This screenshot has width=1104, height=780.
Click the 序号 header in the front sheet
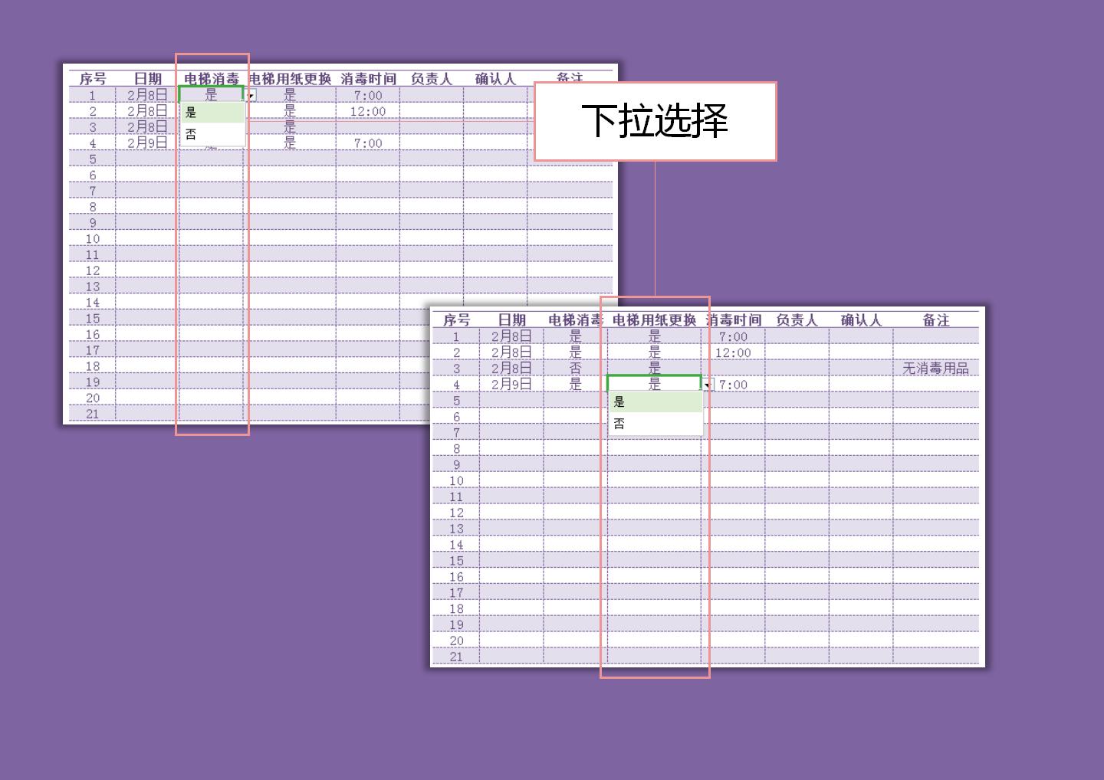point(457,320)
